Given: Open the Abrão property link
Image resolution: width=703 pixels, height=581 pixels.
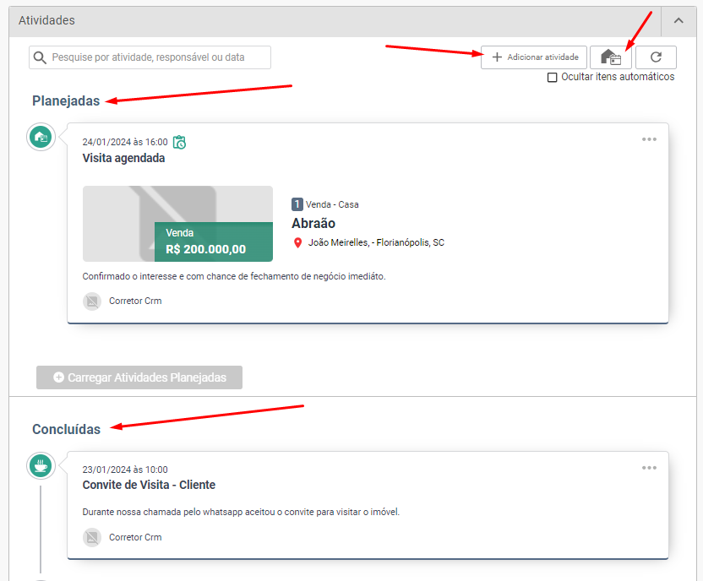Looking at the screenshot, I should [x=313, y=223].
